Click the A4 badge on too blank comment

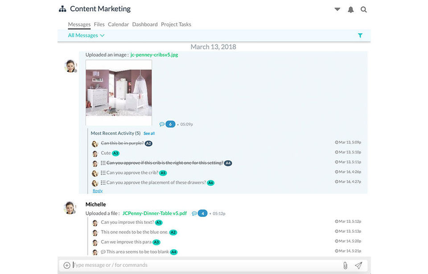point(173,252)
